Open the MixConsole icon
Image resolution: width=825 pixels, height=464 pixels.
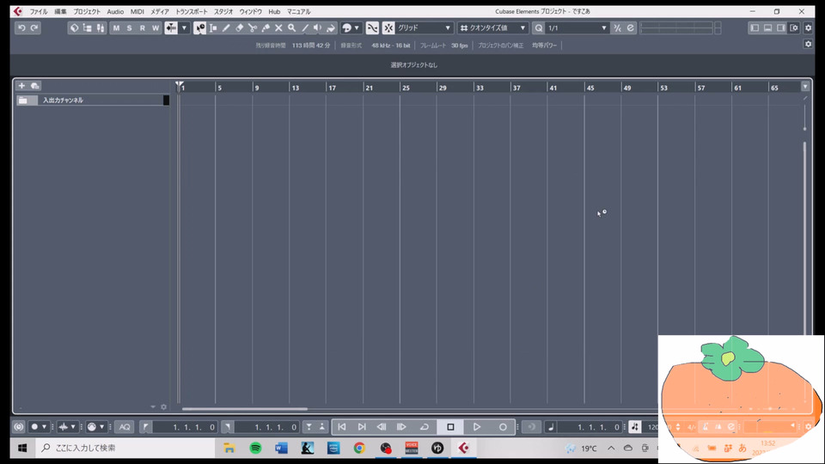point(101,27)
